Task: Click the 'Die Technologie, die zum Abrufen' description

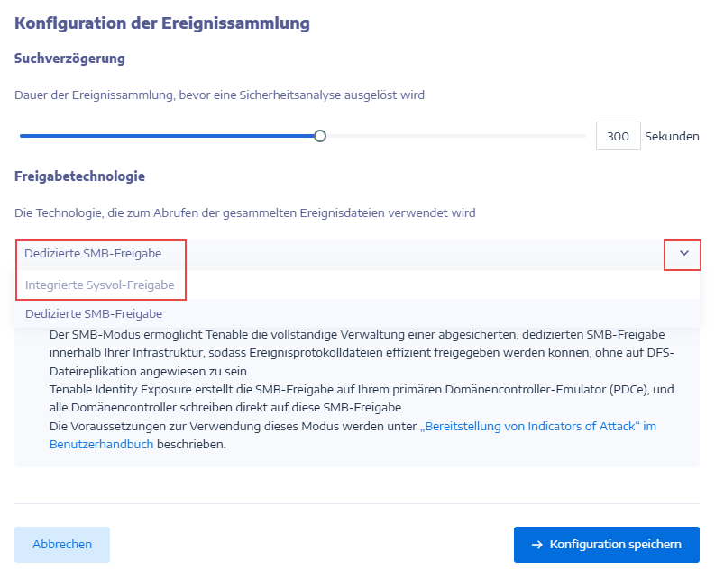Action: tap(244, 213)
